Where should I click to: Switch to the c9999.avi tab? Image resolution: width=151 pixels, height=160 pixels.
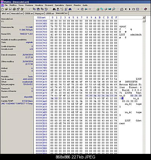pos(50,13)
